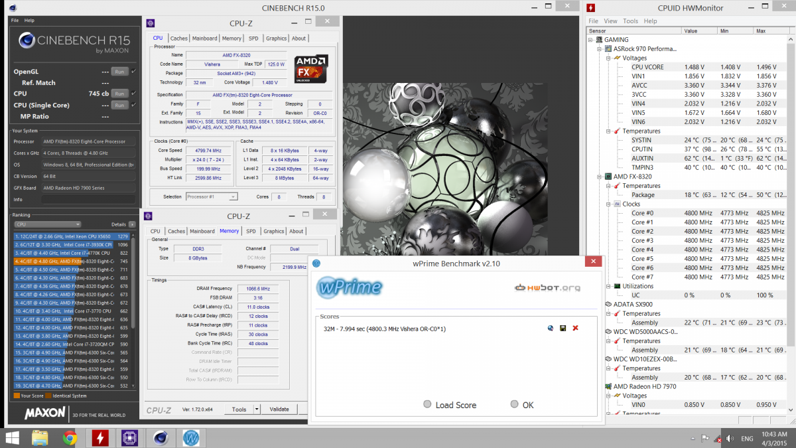Open the SPD tab in lower CPU-Z window
Screen dimensions: 796x448
coord(251,231)
